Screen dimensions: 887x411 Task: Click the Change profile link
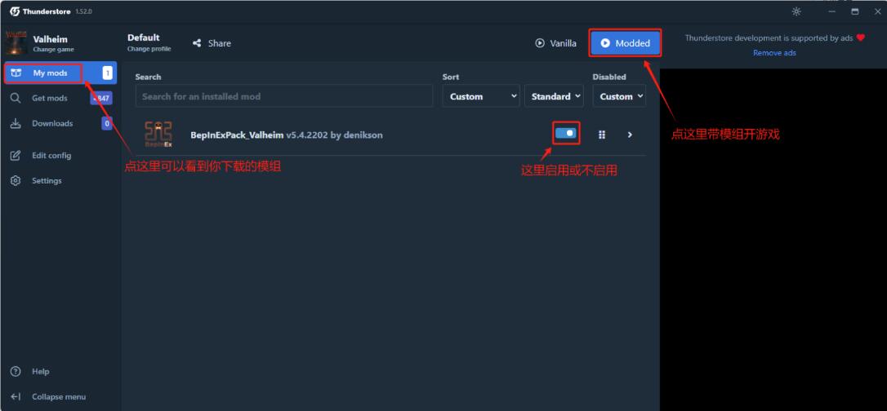point(149,49)
